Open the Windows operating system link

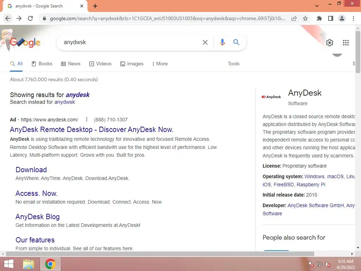(x=314, y=176)
